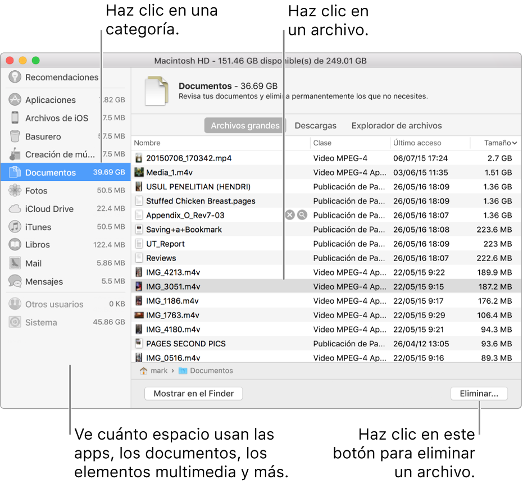Viewport: 523px width, 484px height.
Task: Select file name Reviews
Action: 161,258
